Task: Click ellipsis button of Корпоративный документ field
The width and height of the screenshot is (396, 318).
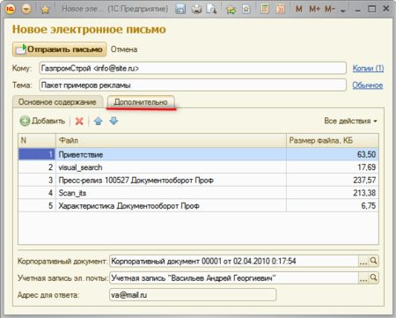Action: pos(363,261)
